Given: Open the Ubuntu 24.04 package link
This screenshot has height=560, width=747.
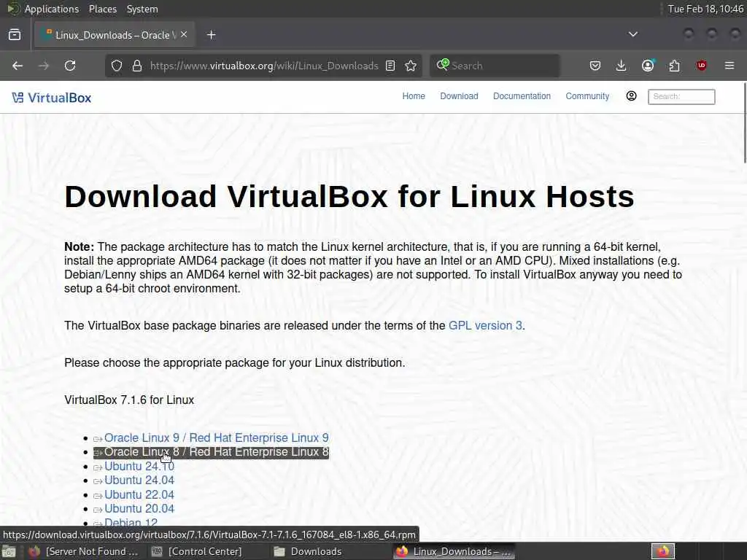Looking at the screenshot, I should point(139,480).
